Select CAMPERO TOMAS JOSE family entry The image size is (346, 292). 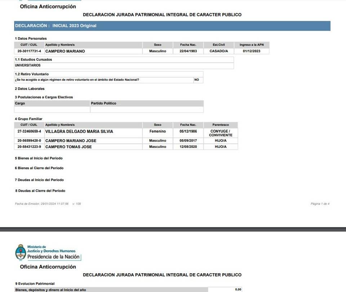point(68,147)
